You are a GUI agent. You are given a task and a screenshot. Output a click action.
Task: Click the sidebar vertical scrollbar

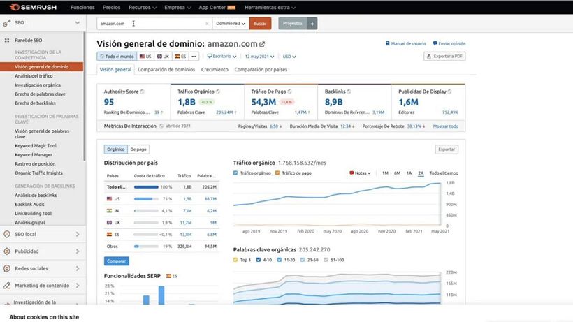click(x=84, y=97)
